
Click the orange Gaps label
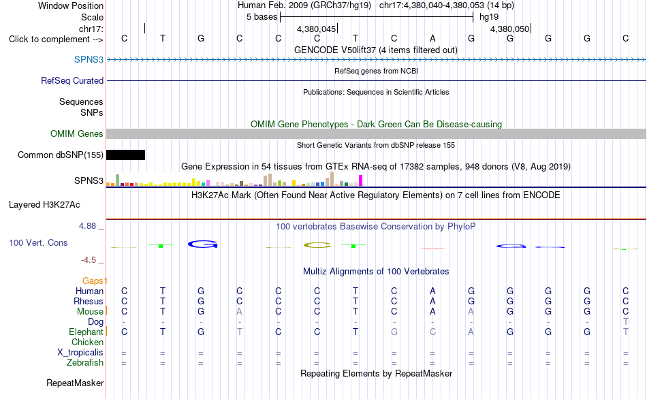point(93,281)
